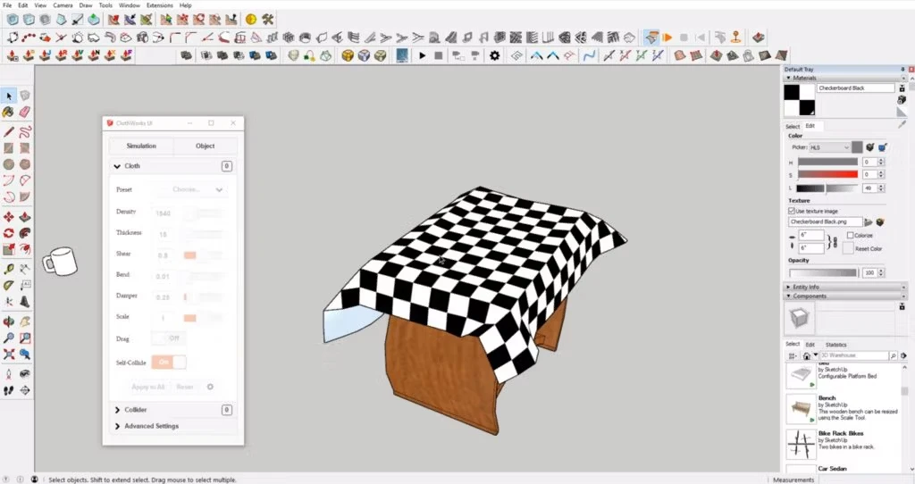This screenshot has height=484, width=915.
Task: Open the Extensions menu
Action: click(159, 5)
